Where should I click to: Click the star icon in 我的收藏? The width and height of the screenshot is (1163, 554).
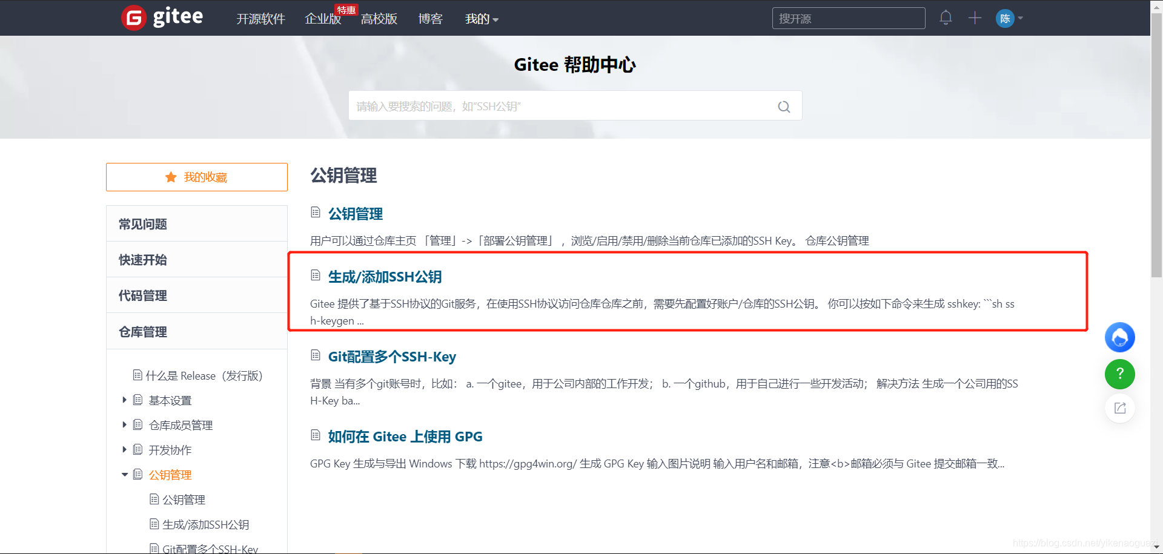[171, 177]
